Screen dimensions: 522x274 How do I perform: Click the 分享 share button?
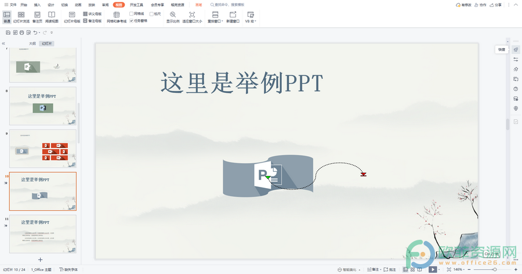tap(495, 5)
